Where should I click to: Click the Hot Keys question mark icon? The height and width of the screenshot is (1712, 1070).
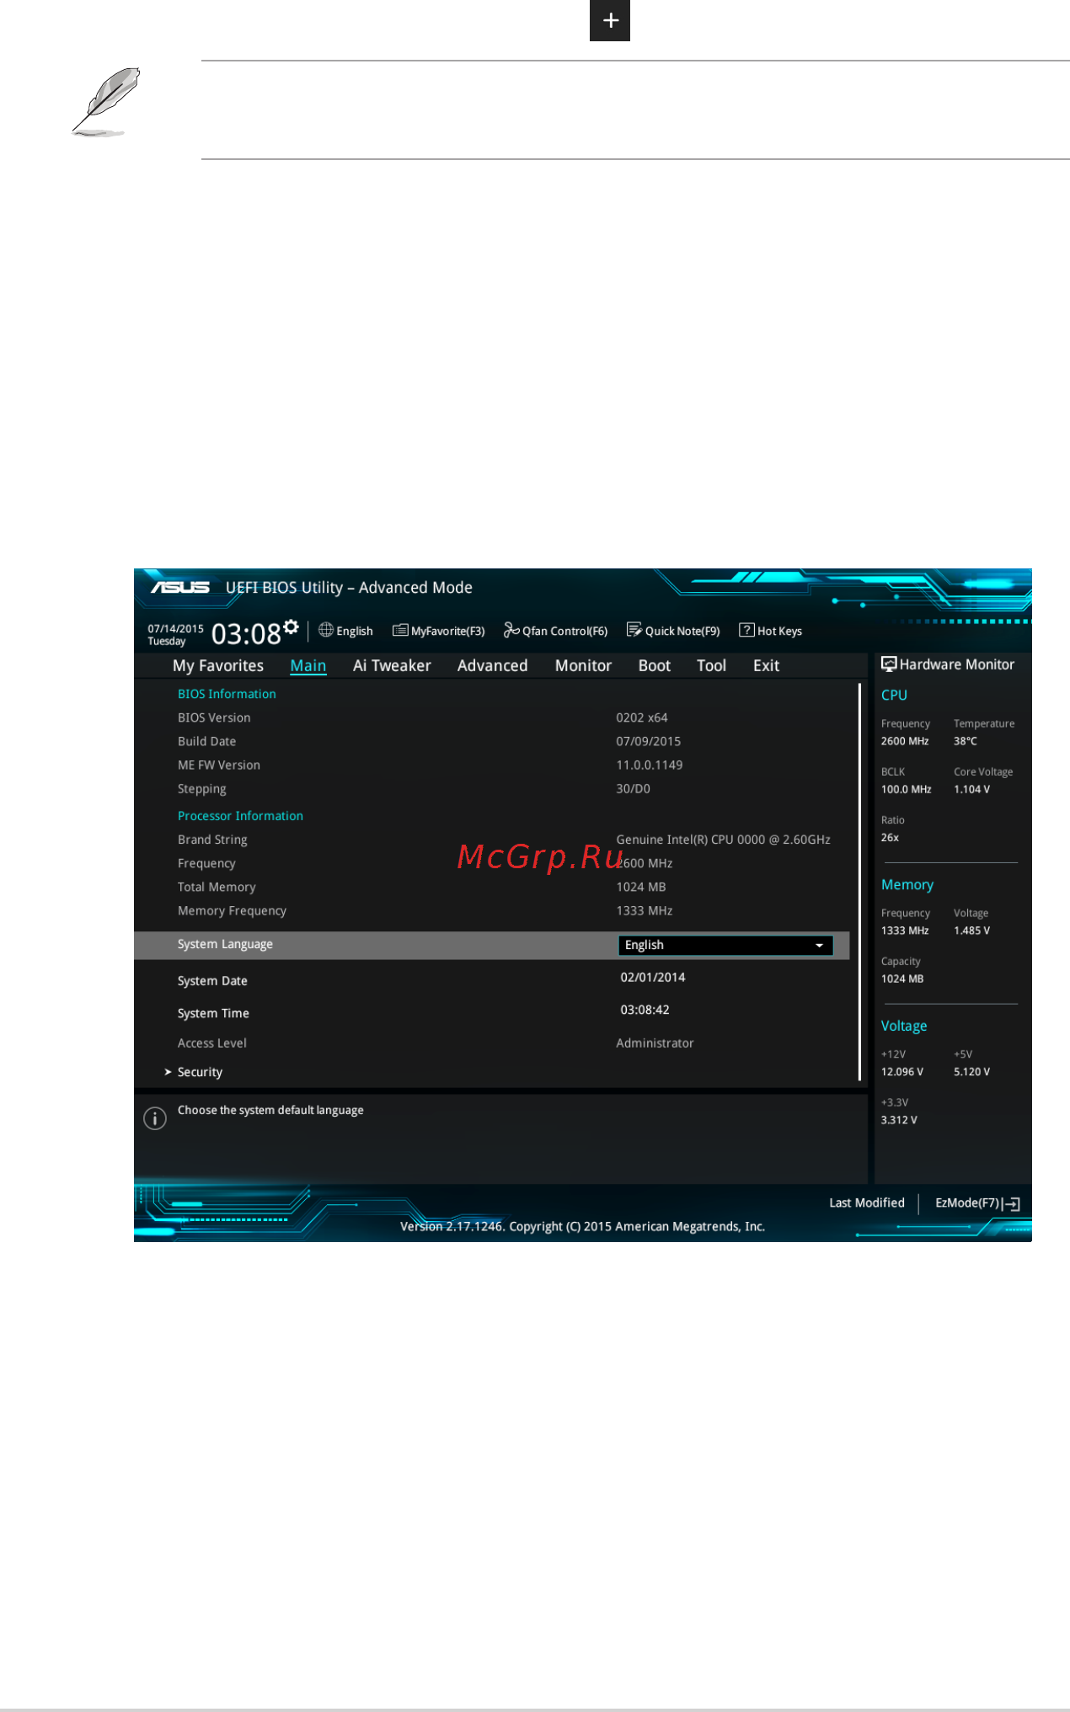pyautogui.click(x=746, y=630)
